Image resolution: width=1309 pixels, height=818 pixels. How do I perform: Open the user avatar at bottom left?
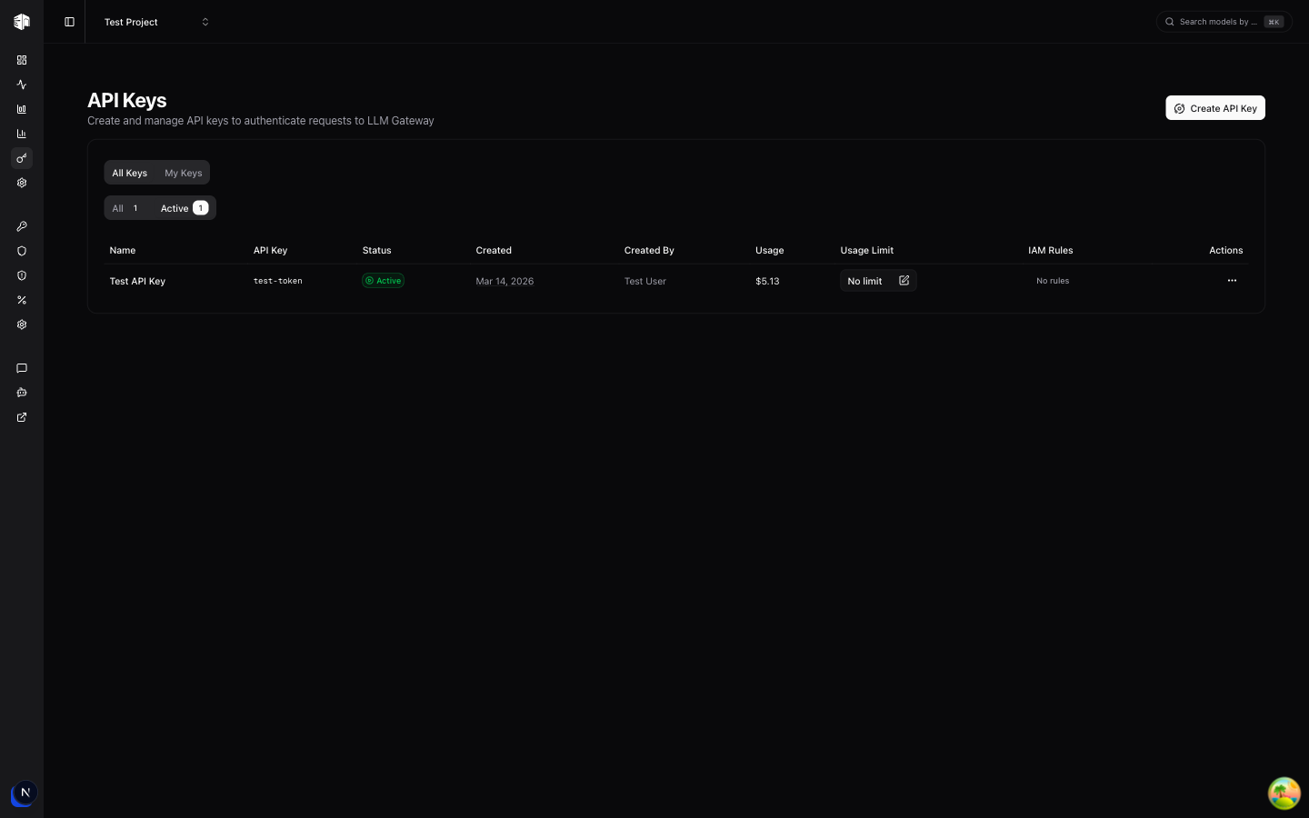click(x=25, y=793)
